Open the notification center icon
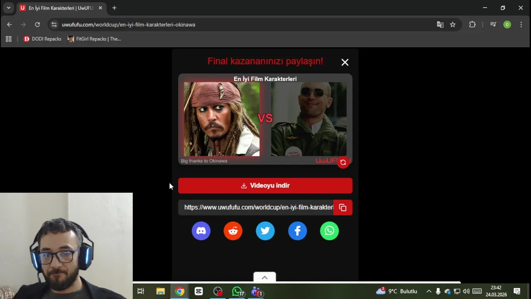The height and width of the screenshot is (299, 531). [517, 291]
